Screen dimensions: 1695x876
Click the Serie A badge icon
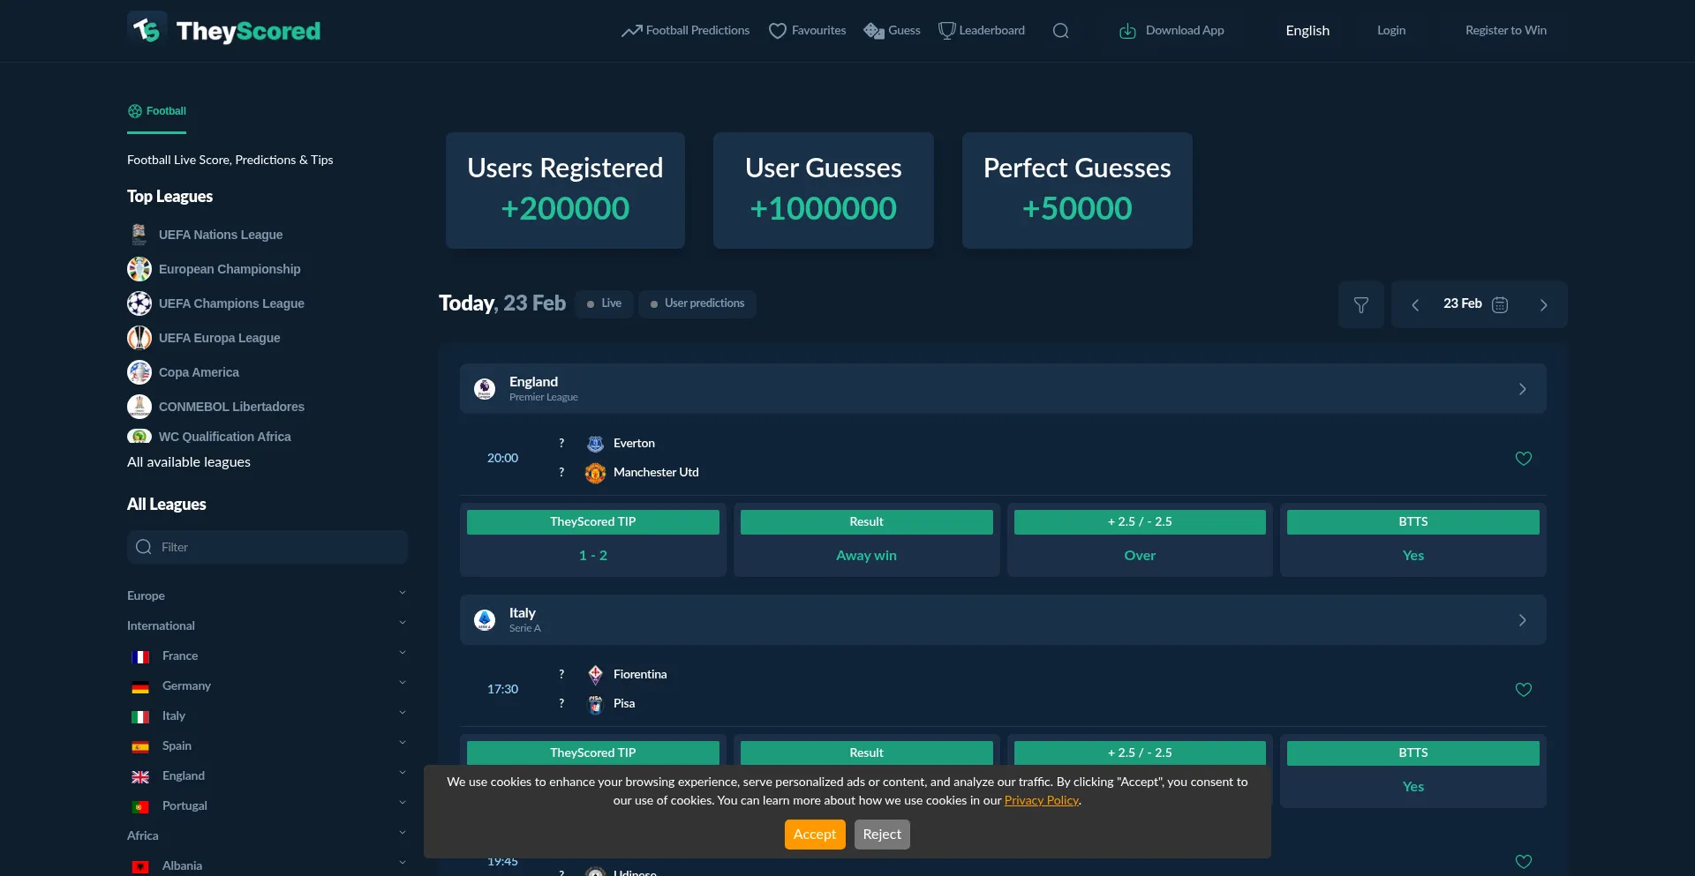pyautogui.click(x=485, y=620)
